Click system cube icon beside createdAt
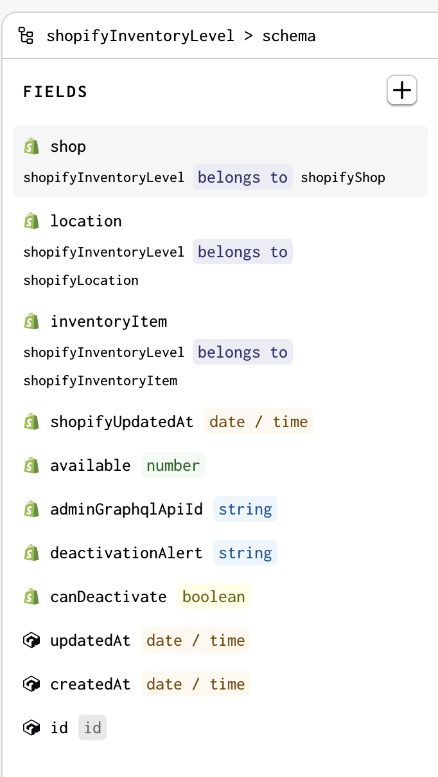 click(x=31, y=684)
